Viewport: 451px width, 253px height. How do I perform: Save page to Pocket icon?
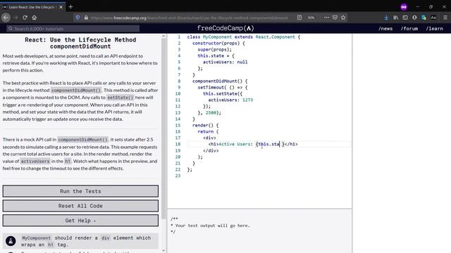point(335,18)
